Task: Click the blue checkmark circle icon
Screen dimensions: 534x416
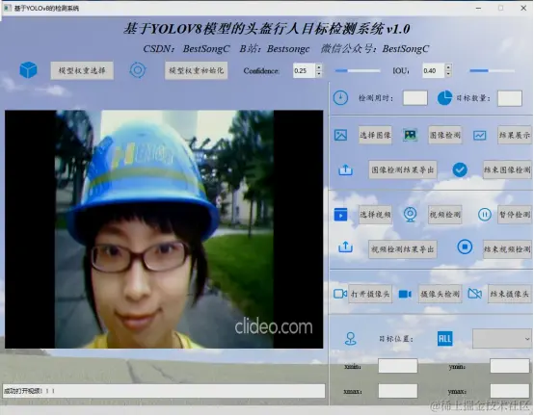Action: point(460,169)
